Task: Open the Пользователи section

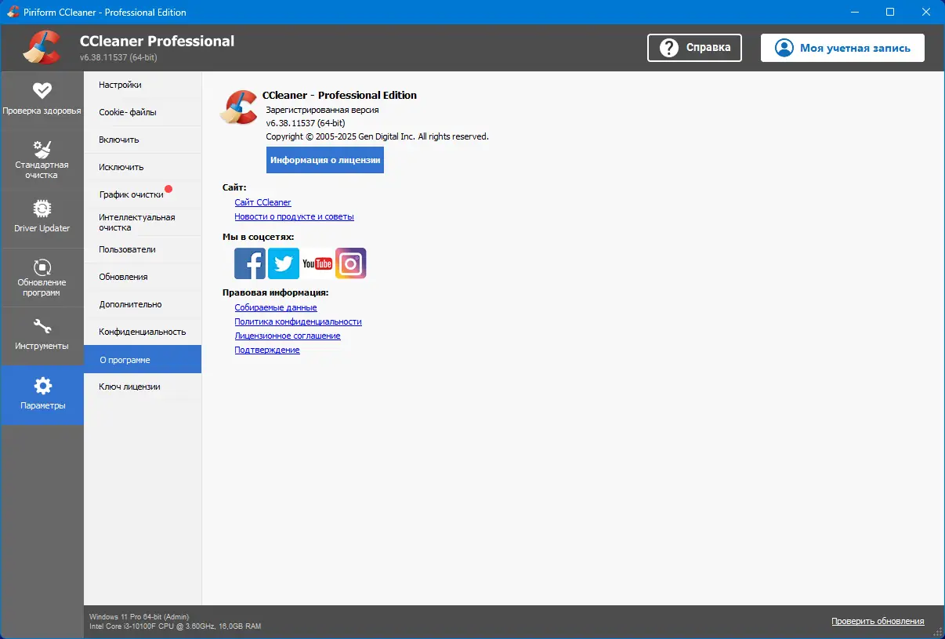Action: click(x=143, y=249)
